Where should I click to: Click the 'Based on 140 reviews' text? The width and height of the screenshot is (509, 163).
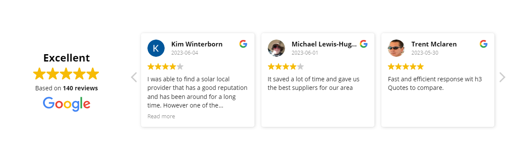(67, 88)
